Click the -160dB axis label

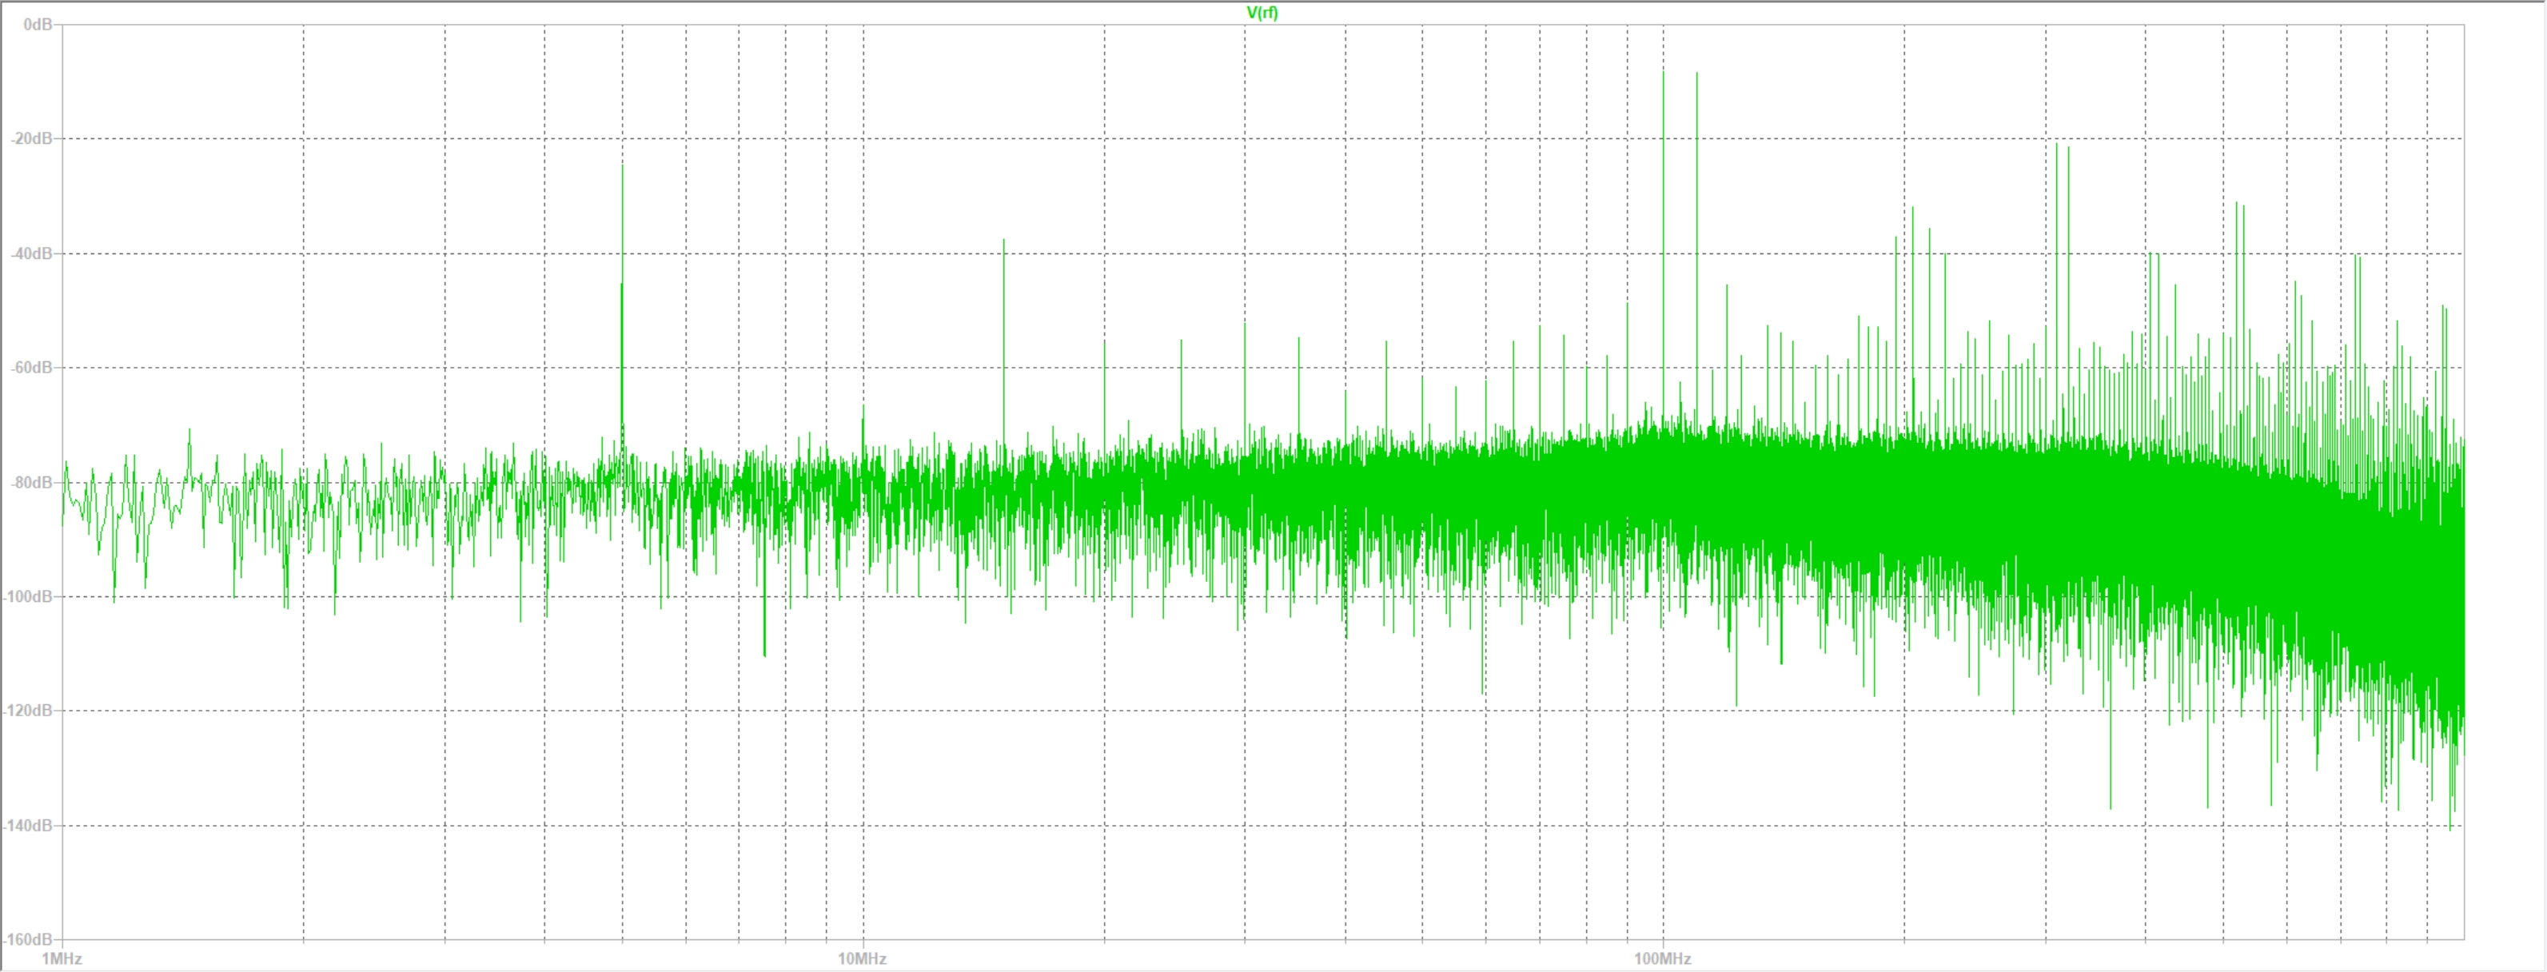[x=30, y=939]
